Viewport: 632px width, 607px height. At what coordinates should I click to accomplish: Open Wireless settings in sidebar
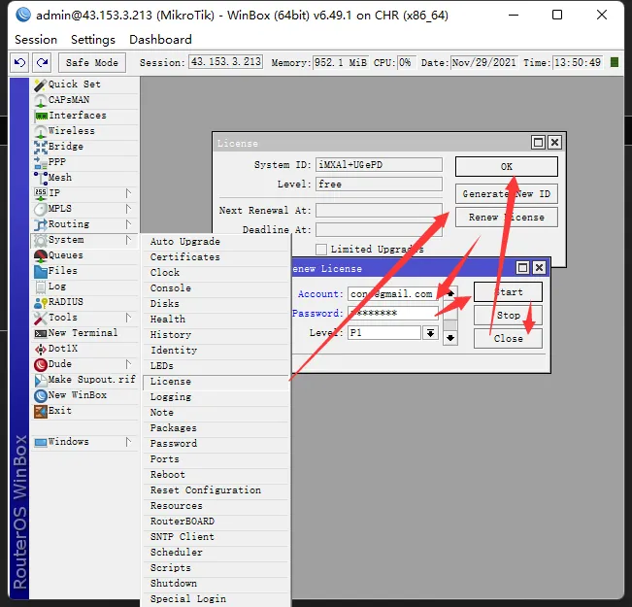[x=71, y=131]
